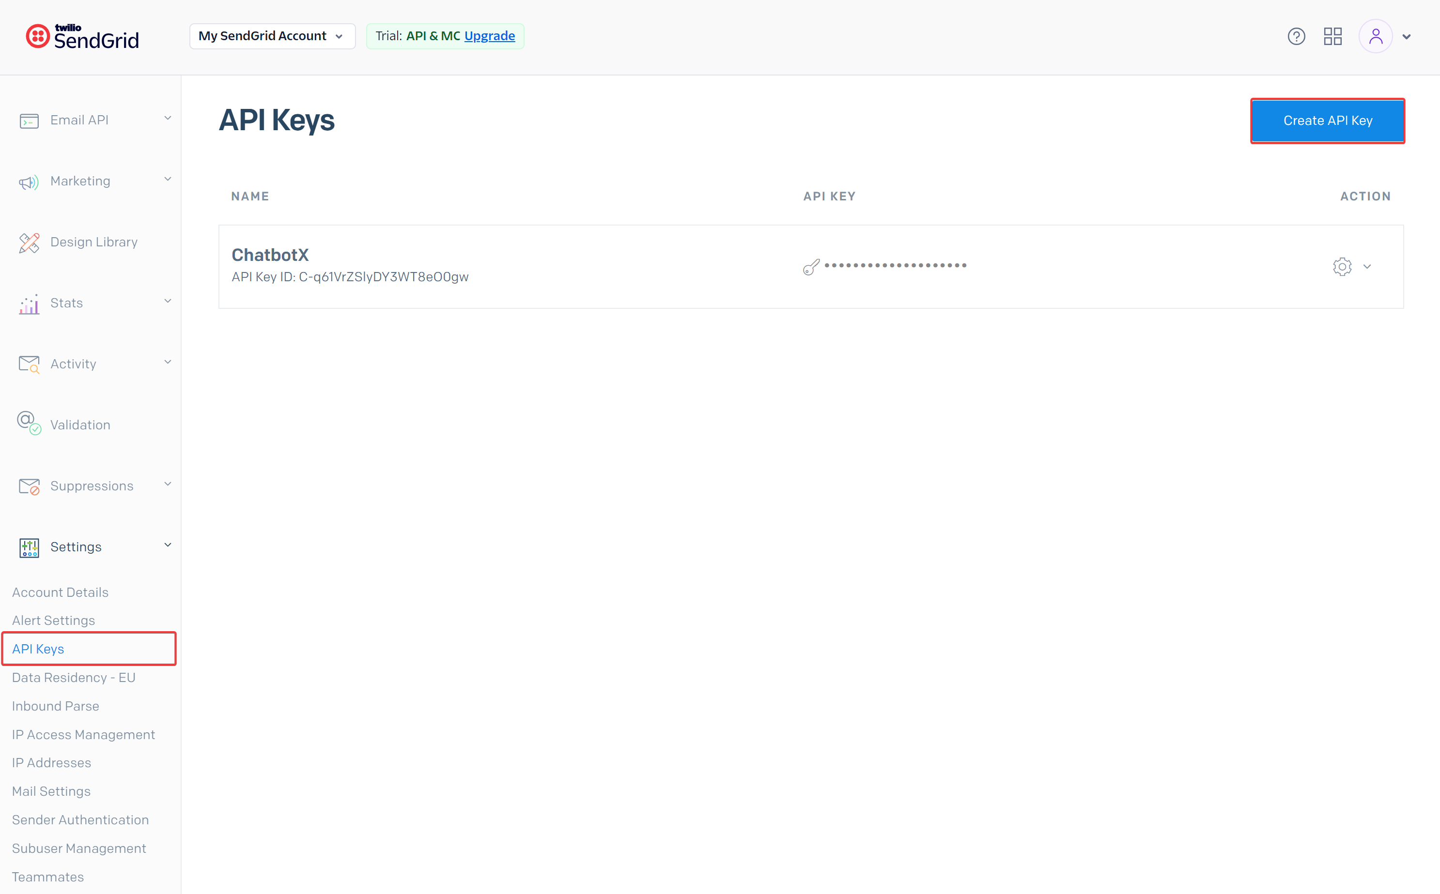1440x894 pixels.
Task: Open IP Access Management
Action: click(83, 734)
